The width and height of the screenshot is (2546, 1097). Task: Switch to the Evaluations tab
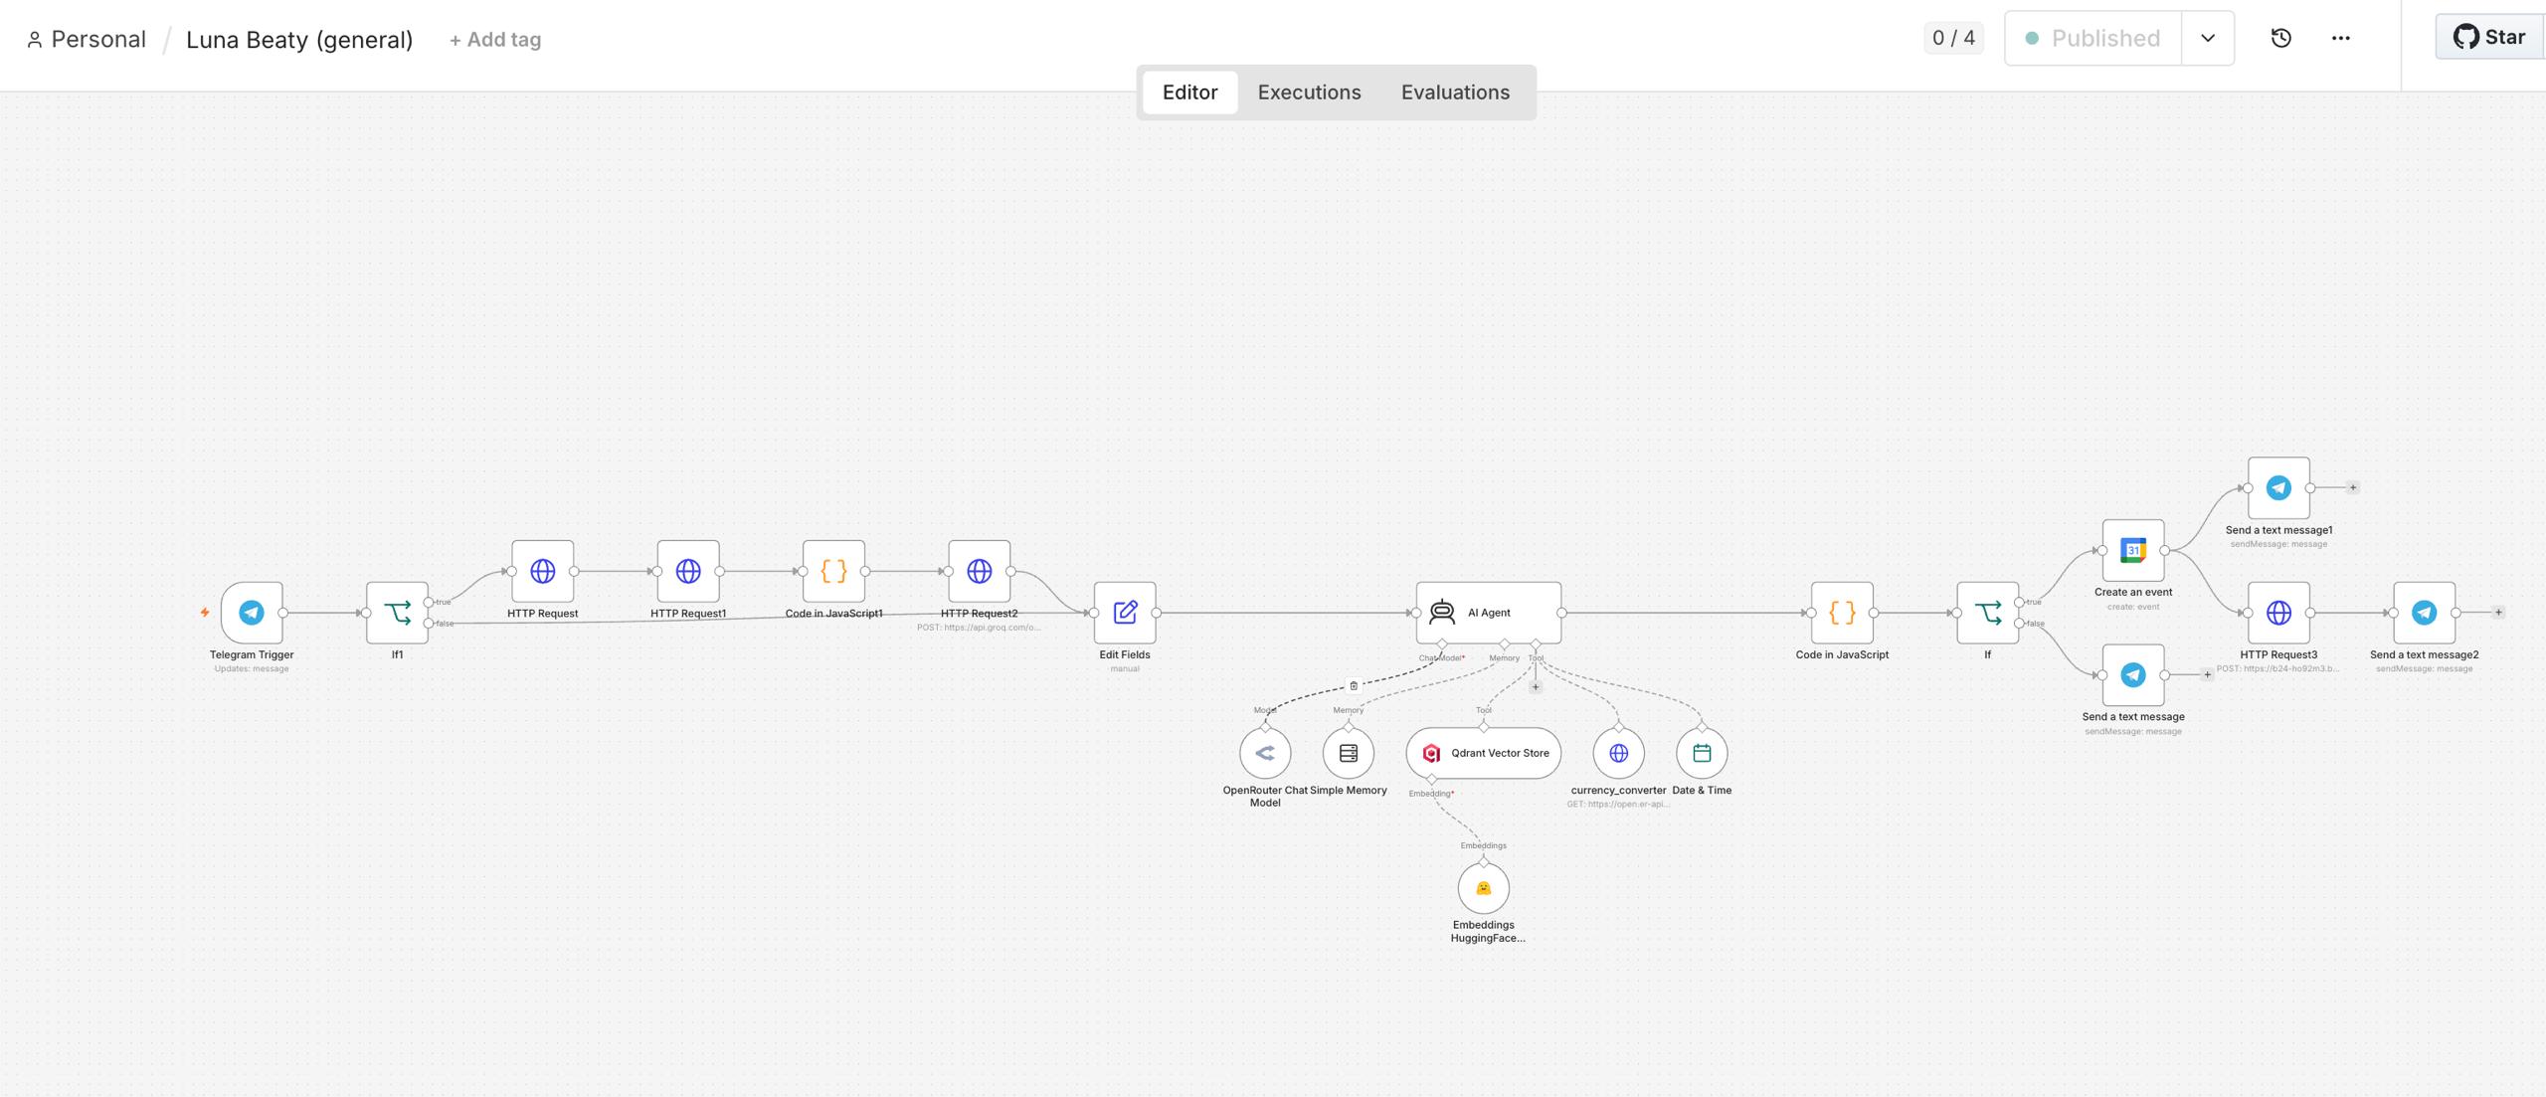pos(1455,92)
